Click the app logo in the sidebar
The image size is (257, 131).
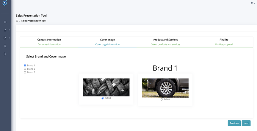pos(5,3)
